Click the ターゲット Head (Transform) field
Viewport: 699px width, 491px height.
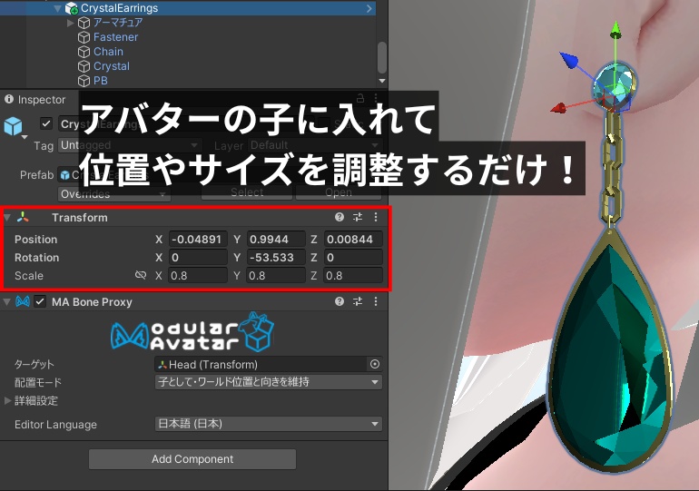pyautogui.click(x=261, y=365)
